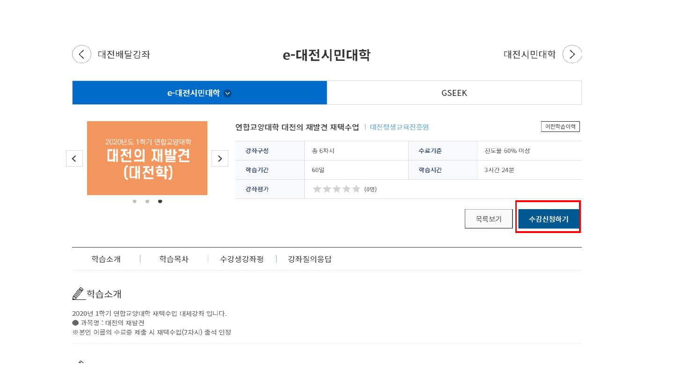Select the first carousel dot indicator
This screenshot has height=379, width=674.
pyautogui.click(x=135, y=201)
